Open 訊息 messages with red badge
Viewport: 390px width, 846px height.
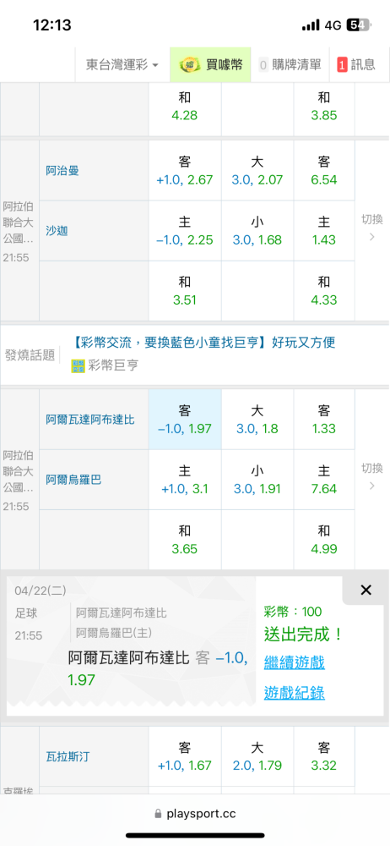click(356, 65)
